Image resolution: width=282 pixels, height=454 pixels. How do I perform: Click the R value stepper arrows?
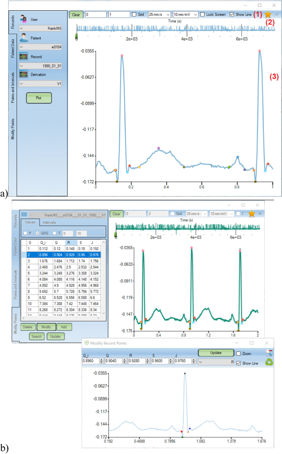148,361
